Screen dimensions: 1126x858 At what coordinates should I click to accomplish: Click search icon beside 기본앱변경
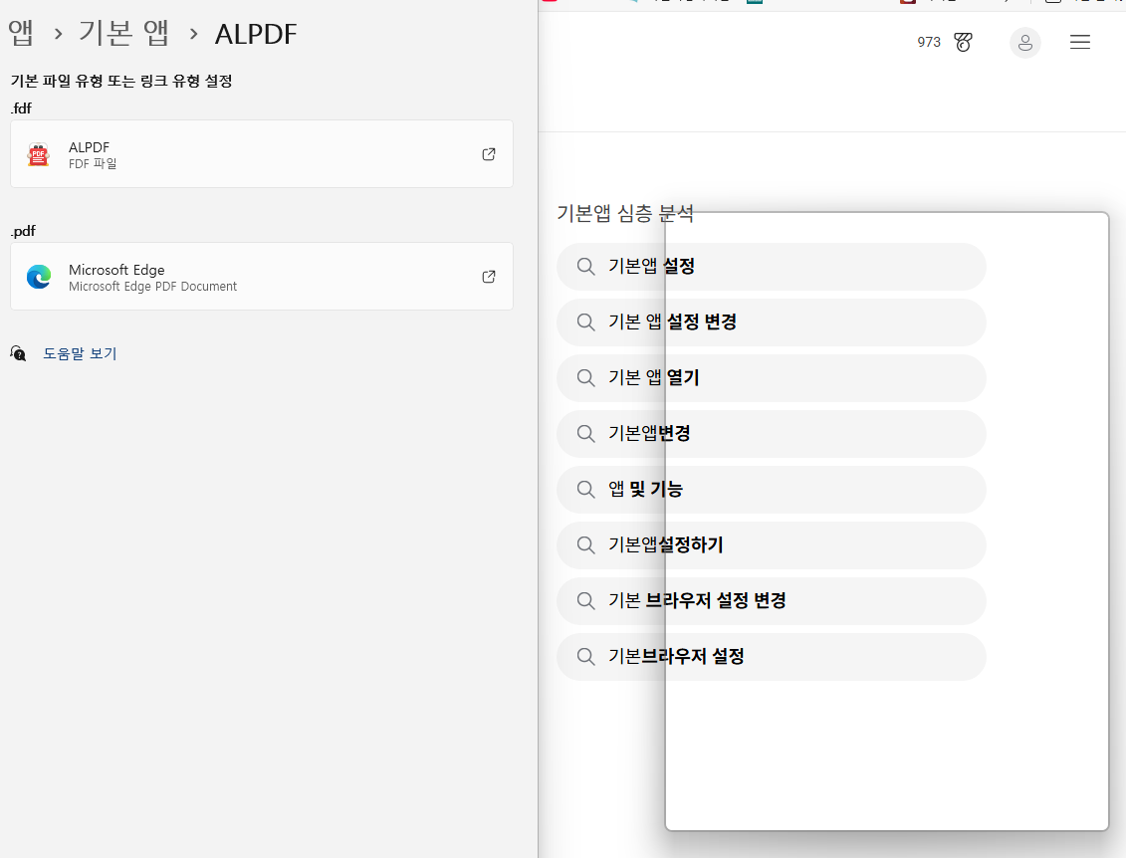point(586,434)
